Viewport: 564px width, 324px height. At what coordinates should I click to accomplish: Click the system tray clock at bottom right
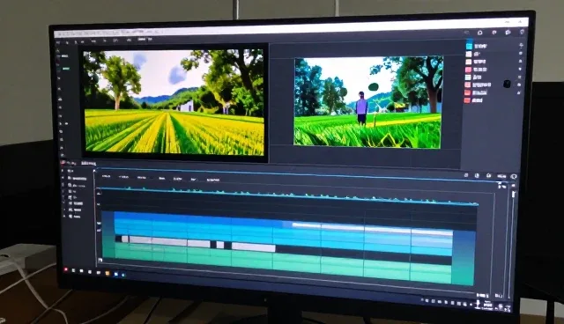click(x=486, y=305)
